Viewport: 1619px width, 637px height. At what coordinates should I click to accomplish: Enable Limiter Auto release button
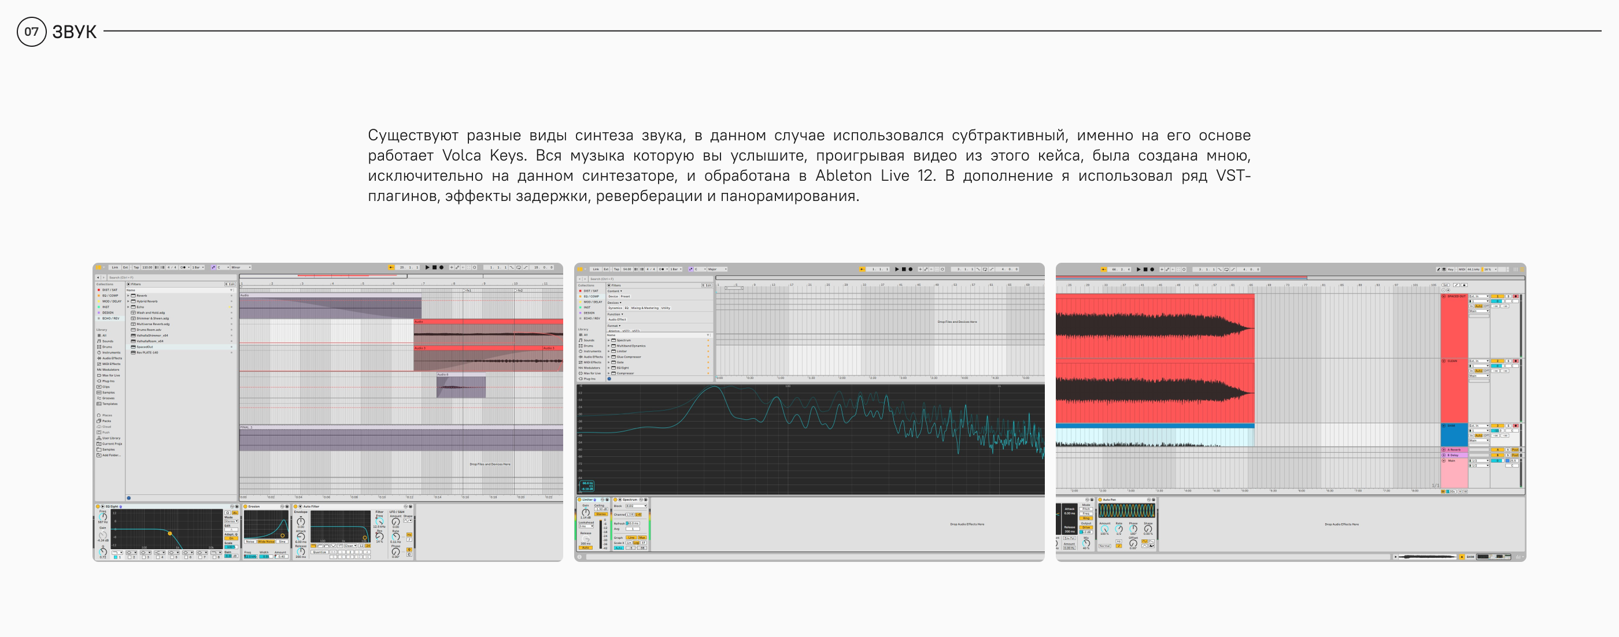tap(586, 548)
